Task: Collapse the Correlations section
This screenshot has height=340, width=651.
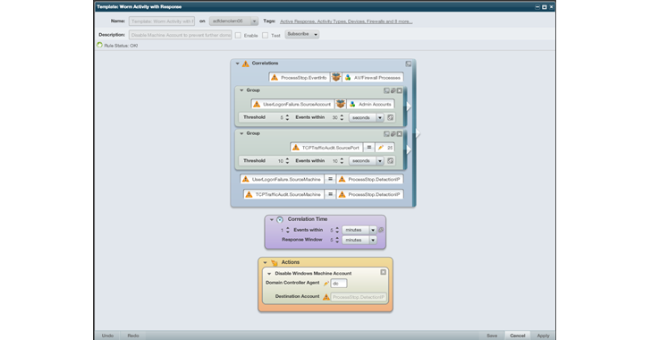Action: (x=238, y=64)
